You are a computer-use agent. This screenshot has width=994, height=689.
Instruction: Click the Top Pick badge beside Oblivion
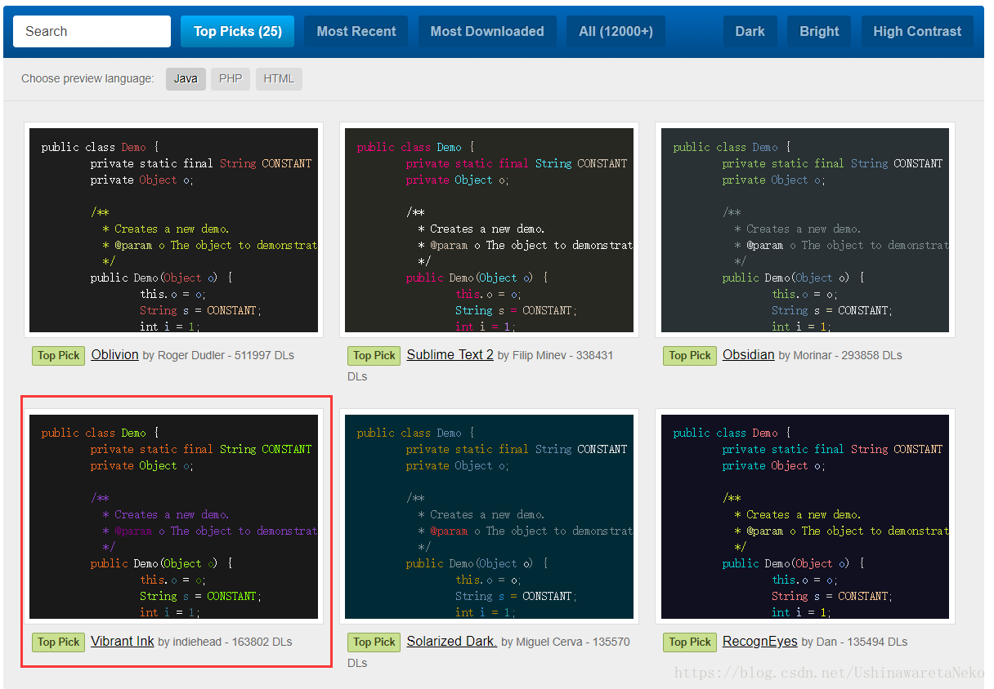59,356
